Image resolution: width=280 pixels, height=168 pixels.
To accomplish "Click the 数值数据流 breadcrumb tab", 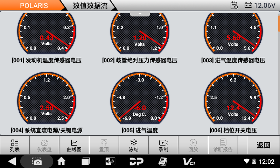I will (90, 6).
